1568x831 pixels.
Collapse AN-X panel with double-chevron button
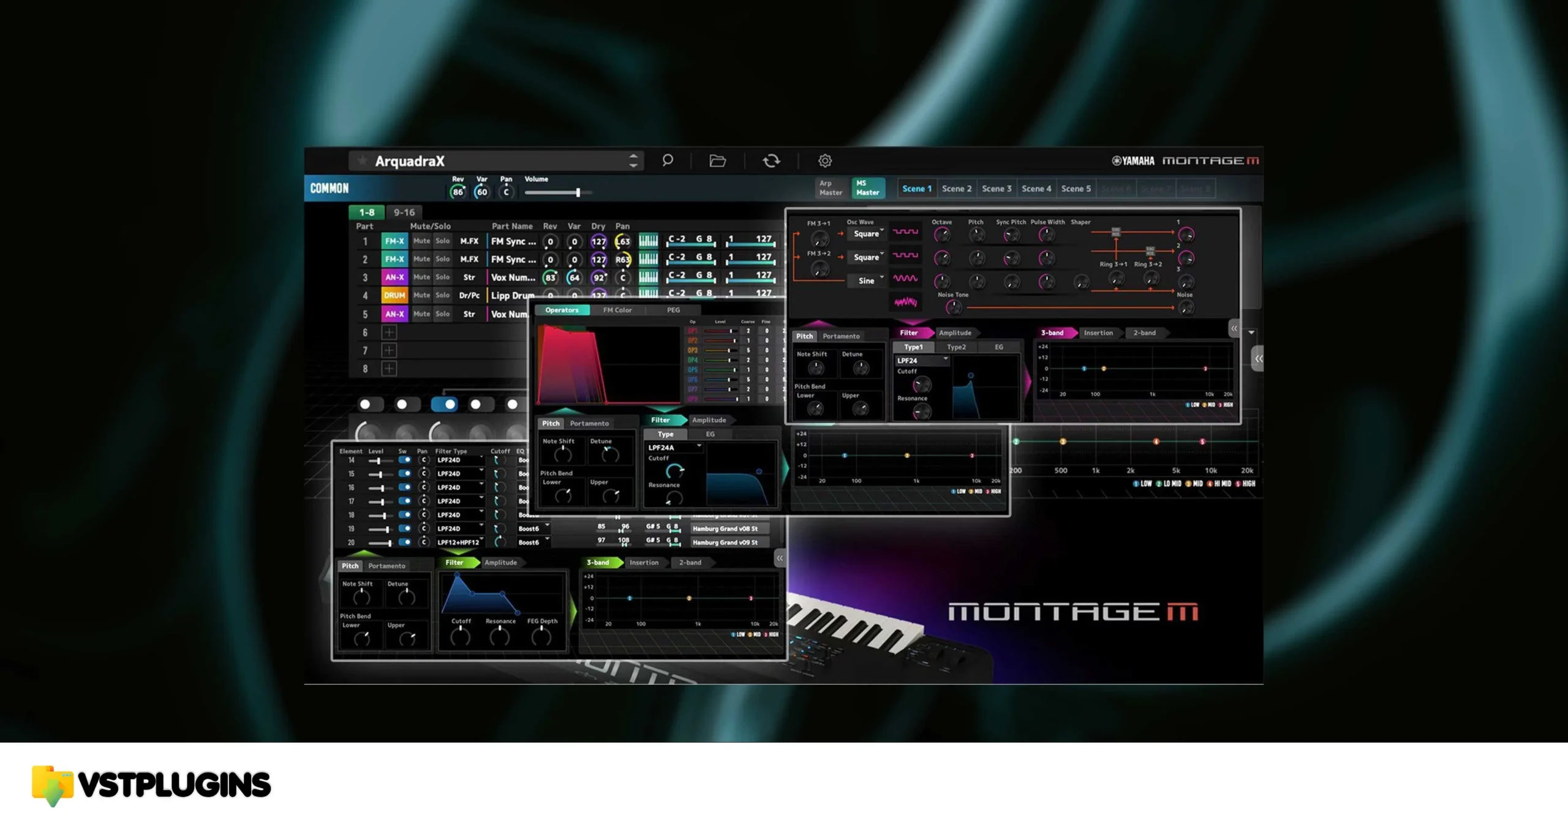click(1234, 329)
